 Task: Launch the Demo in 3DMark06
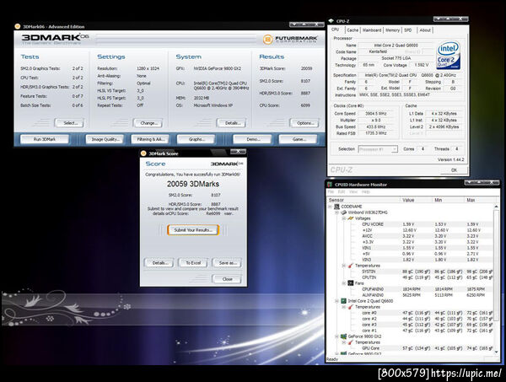click(253, 139)
